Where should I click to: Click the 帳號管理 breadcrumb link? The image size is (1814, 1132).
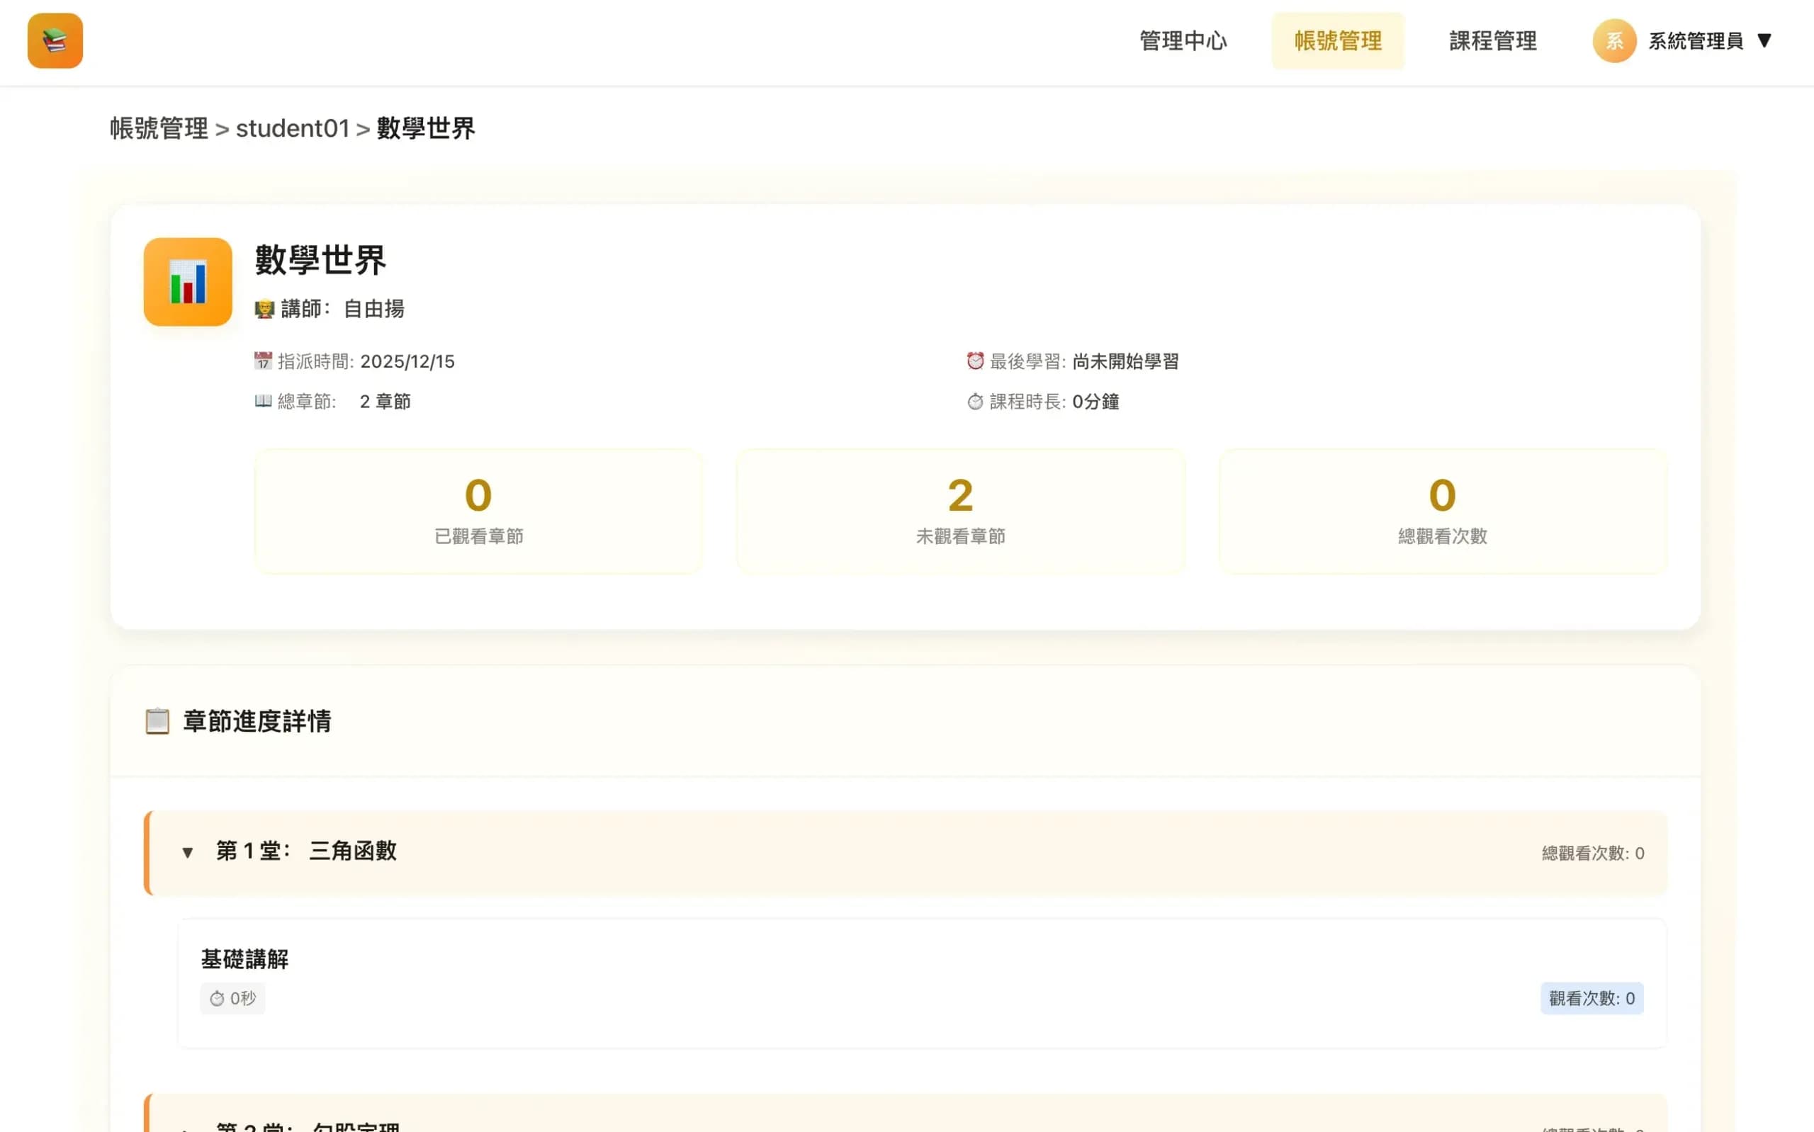click(158, 129)
